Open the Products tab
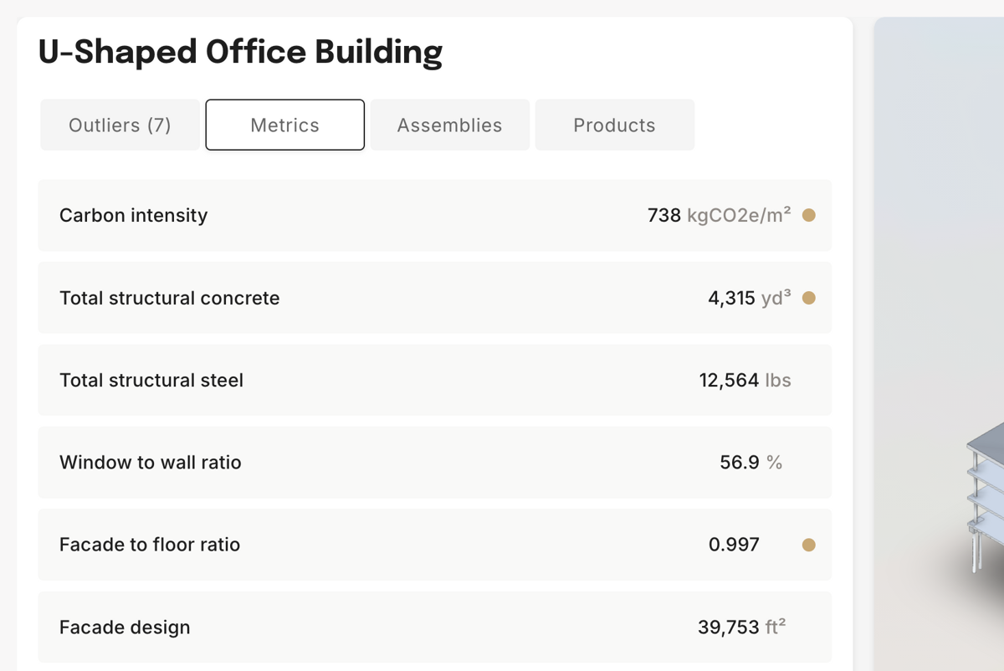 coord(614,125)
